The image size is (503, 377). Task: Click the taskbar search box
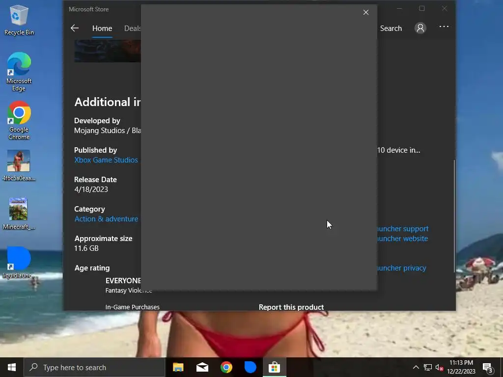95,367
